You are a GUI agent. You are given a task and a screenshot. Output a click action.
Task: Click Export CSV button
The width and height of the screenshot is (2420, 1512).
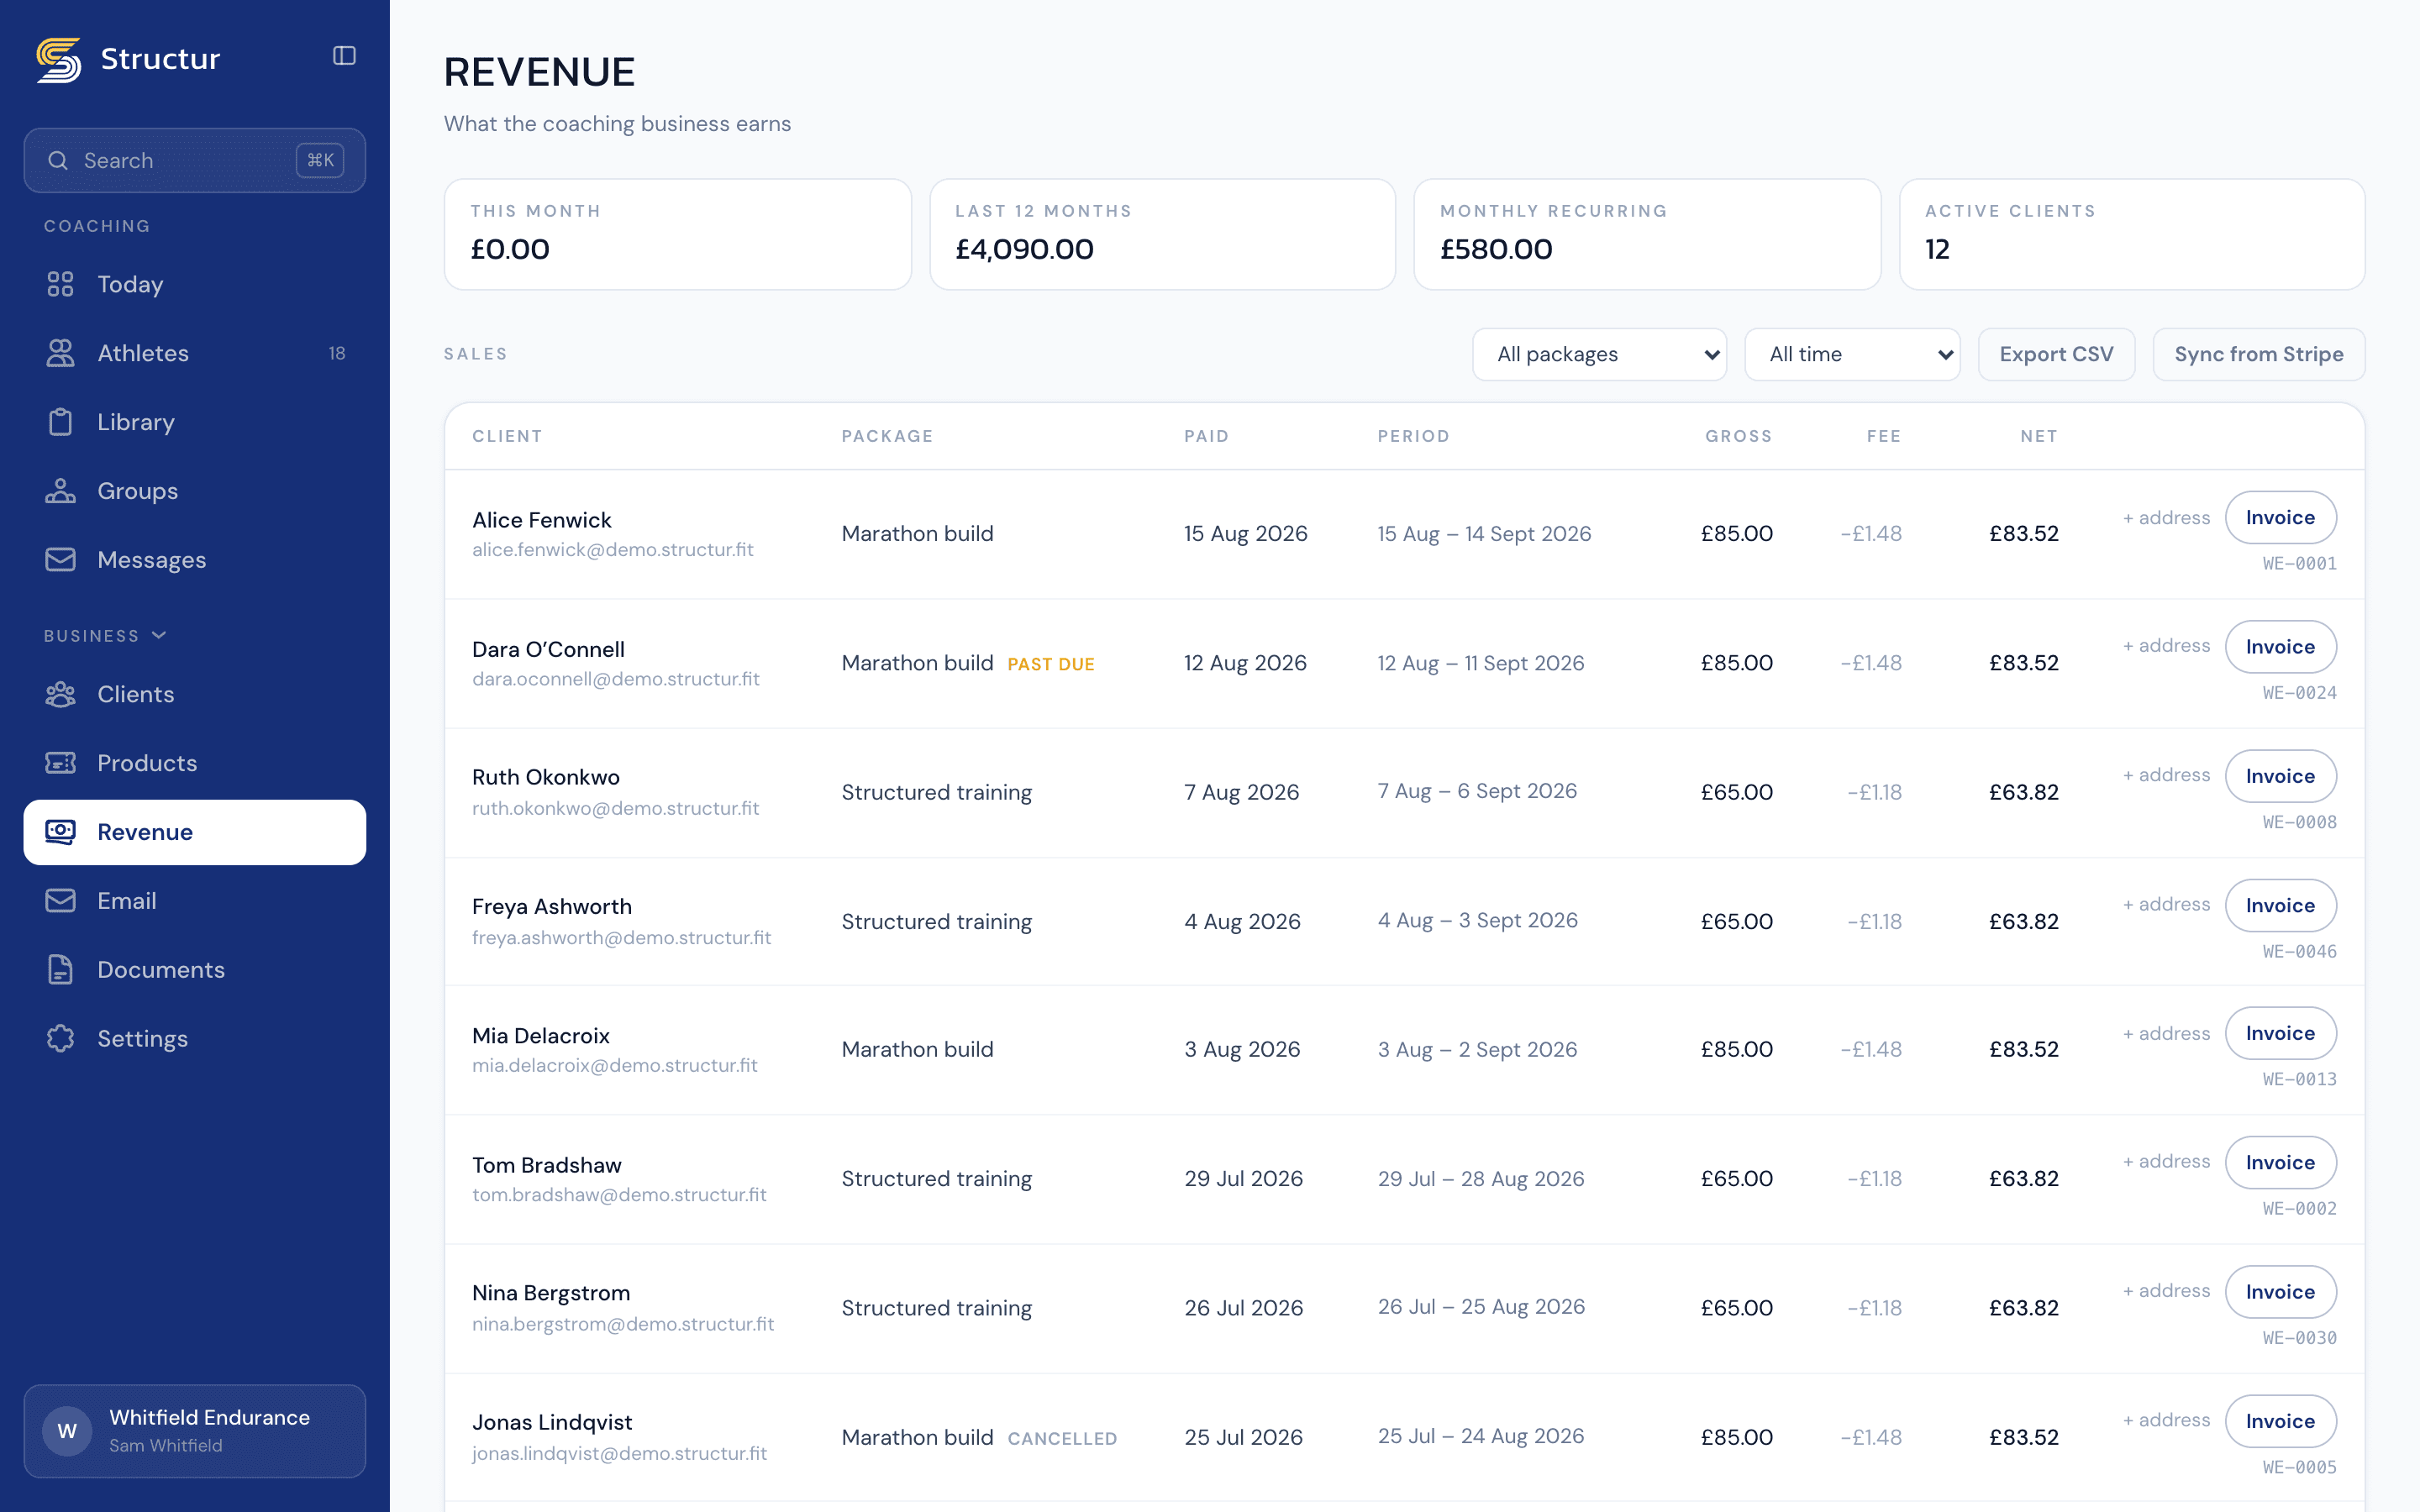(x=2056, y=354)
